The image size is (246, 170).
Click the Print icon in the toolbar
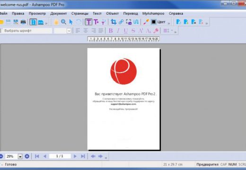[x=23, y=22]
